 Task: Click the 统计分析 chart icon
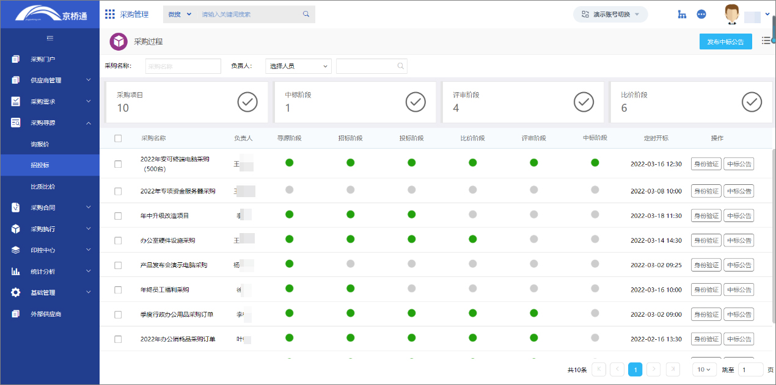pos(16,272)
